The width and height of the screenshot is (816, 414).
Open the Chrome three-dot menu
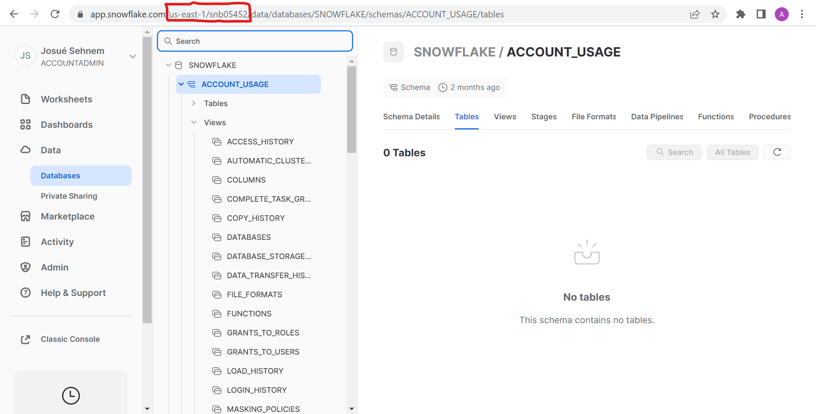pos(802,14)
